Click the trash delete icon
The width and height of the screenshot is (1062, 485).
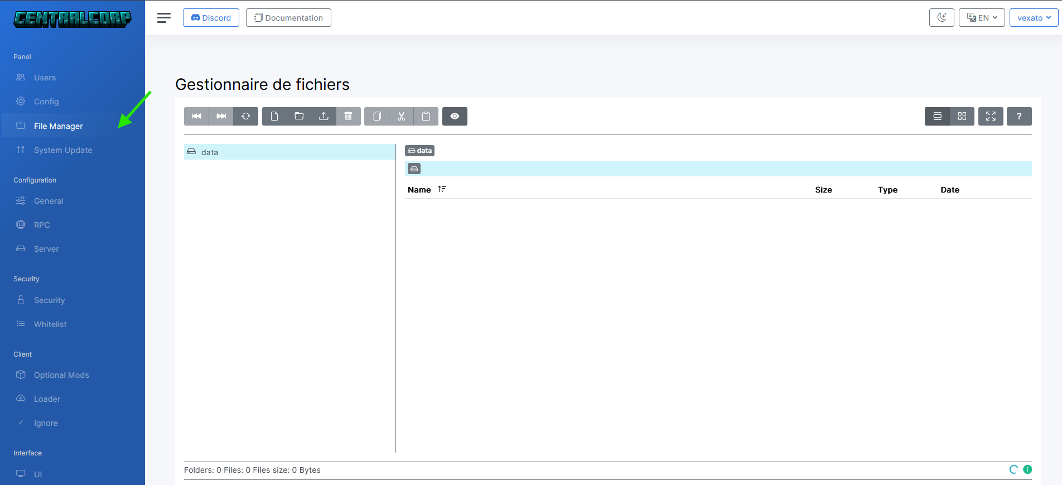pos(348,116)
